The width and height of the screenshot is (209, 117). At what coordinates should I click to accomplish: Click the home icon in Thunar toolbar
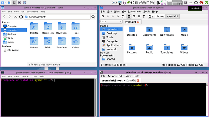[21, 17]
